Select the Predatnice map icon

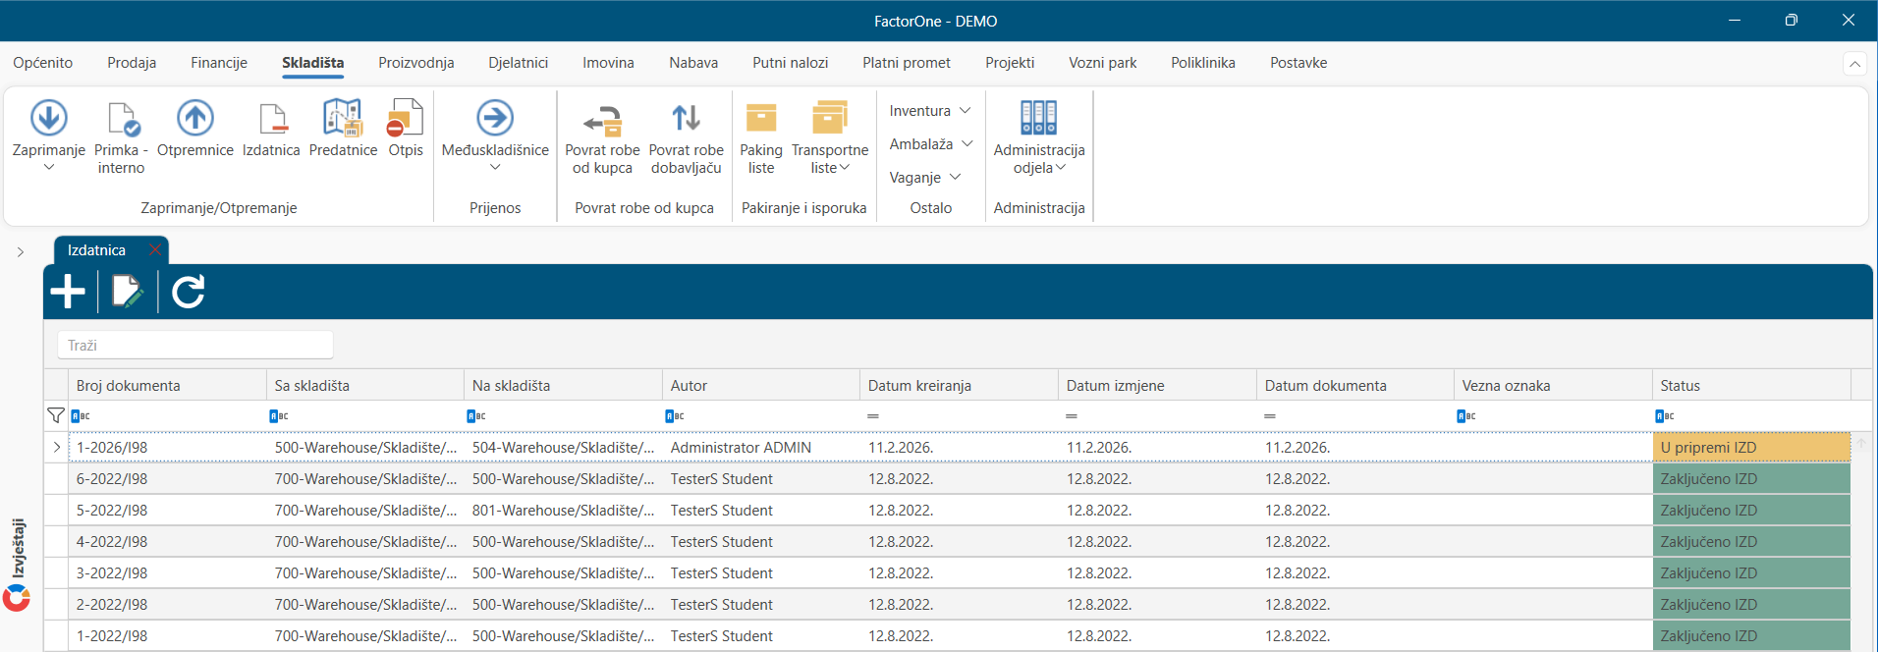pos(343,118)
